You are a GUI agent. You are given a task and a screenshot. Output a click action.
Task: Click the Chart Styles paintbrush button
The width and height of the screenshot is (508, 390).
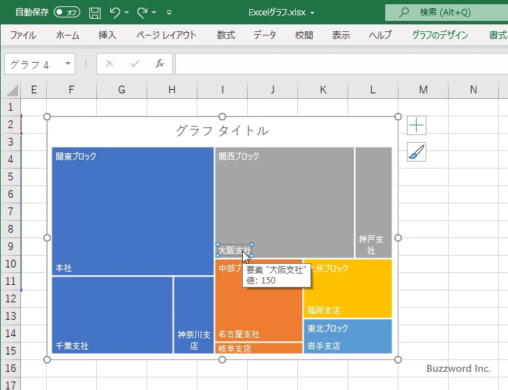click(x=417, y=152)
